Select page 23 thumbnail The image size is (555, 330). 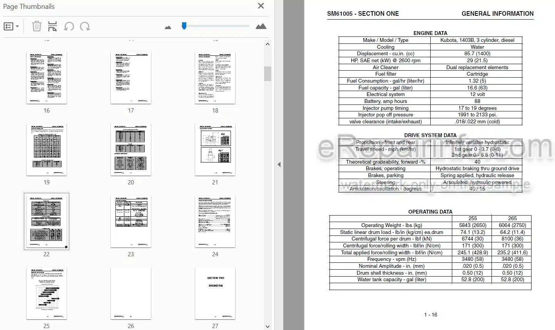(131, 222)
